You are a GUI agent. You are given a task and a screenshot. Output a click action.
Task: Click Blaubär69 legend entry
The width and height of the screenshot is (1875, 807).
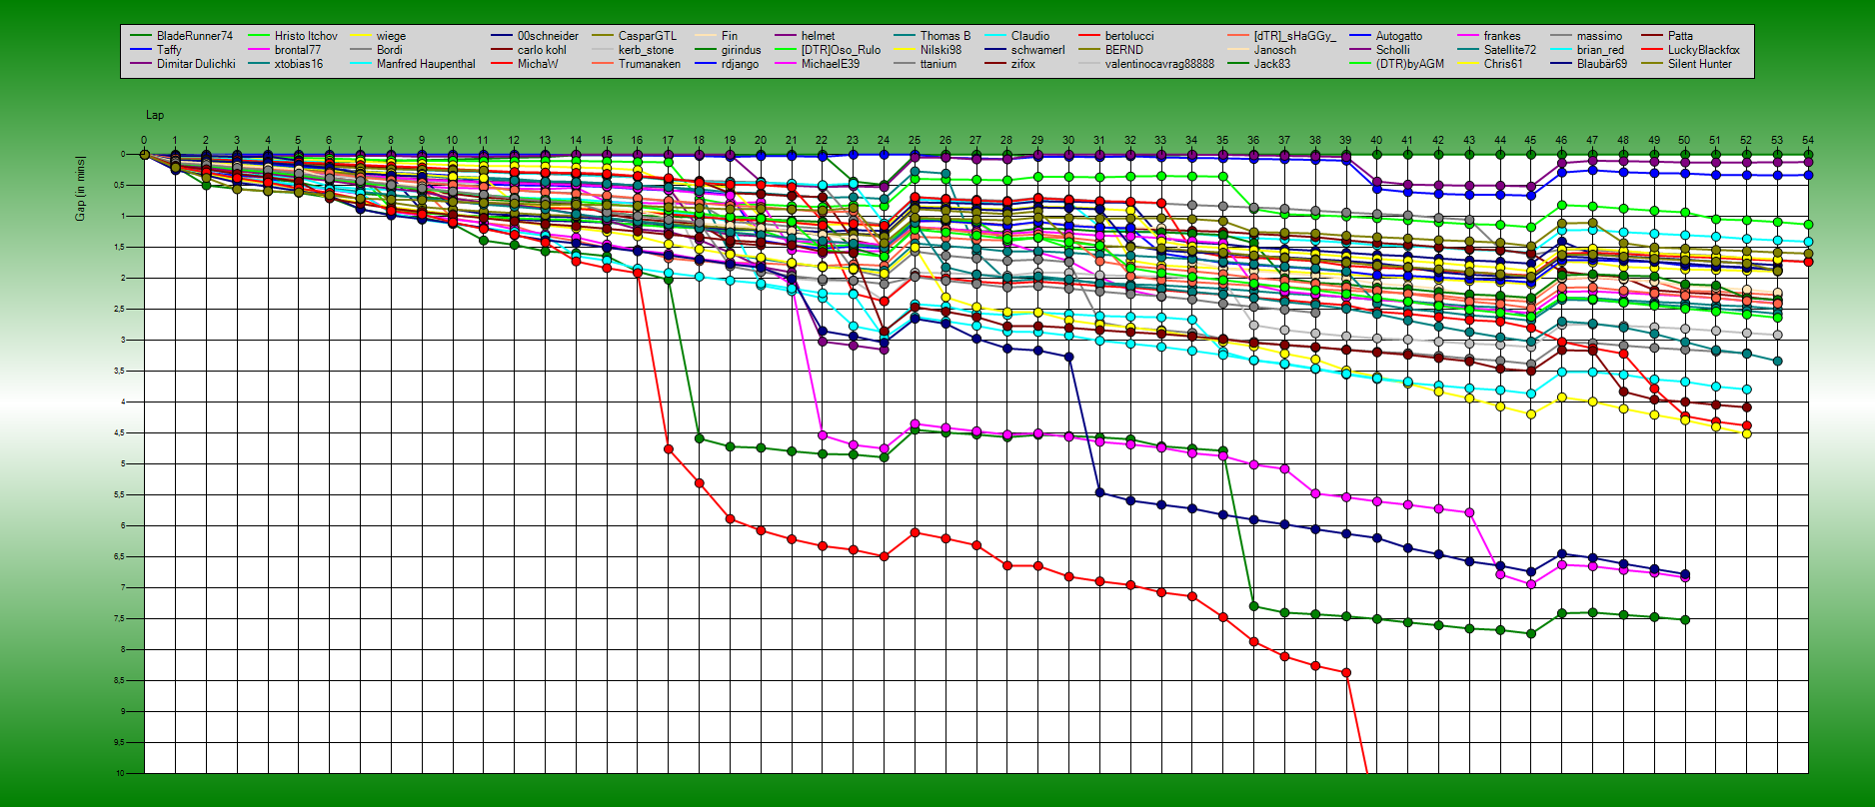(1602, 64)
